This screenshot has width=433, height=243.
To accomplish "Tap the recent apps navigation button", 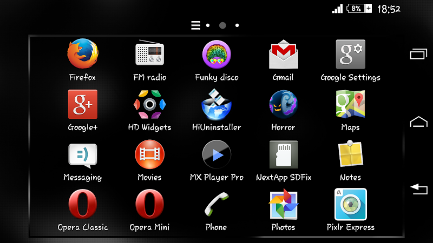I will [x=418, y=54].
